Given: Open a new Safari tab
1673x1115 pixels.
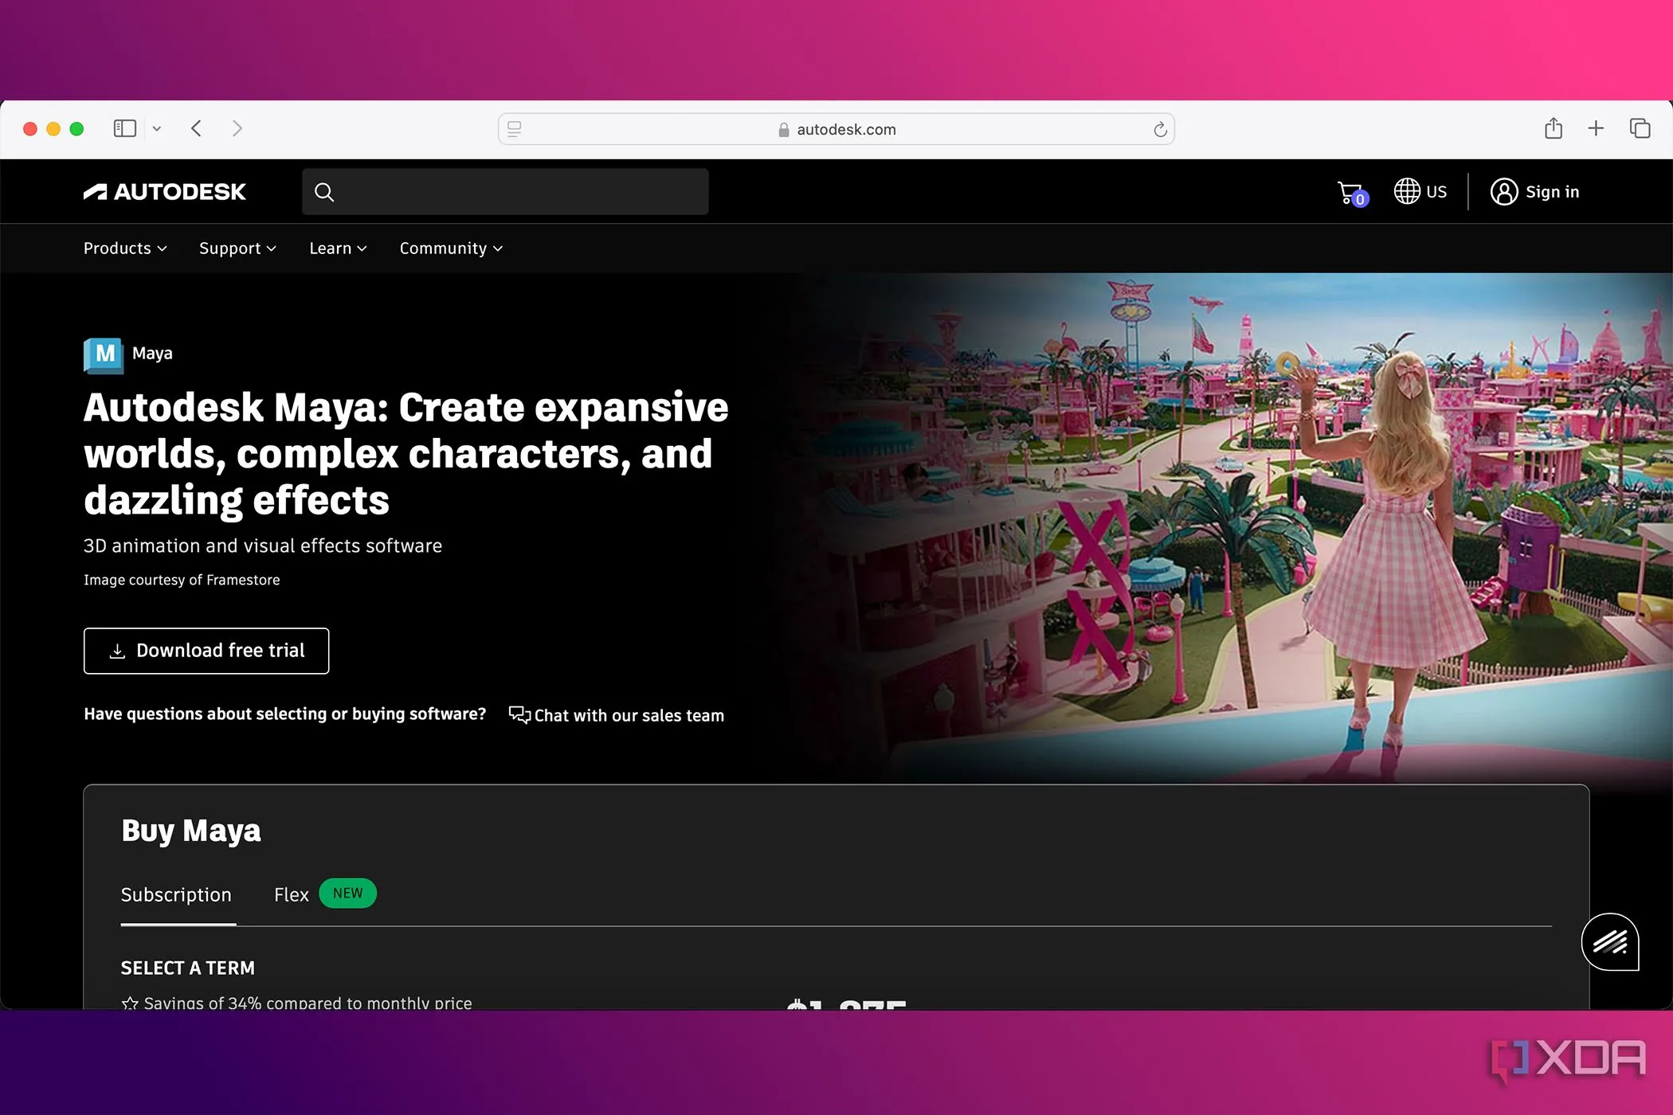Looking at the screenshot, I should coord(1596,128).
